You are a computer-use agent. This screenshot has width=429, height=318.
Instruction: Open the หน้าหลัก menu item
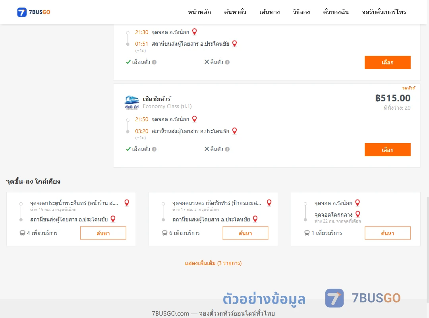199,12
